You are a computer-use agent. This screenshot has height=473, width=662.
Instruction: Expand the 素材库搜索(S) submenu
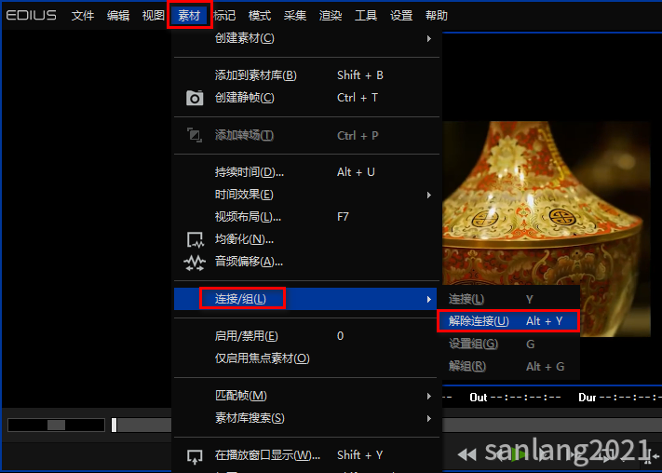307,418
